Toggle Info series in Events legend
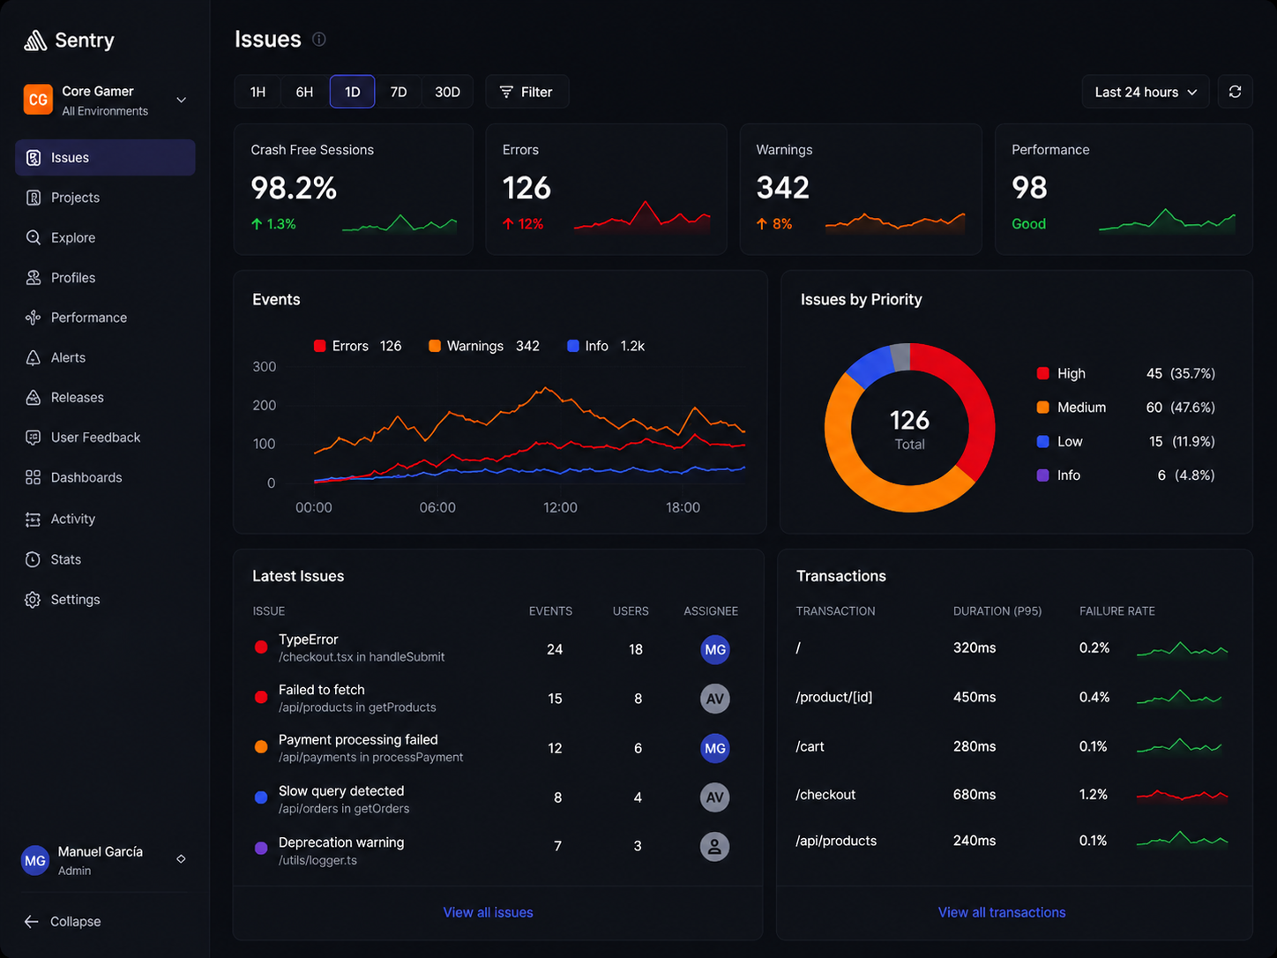Screen dimensions: 1277x958 click(606, 346)
